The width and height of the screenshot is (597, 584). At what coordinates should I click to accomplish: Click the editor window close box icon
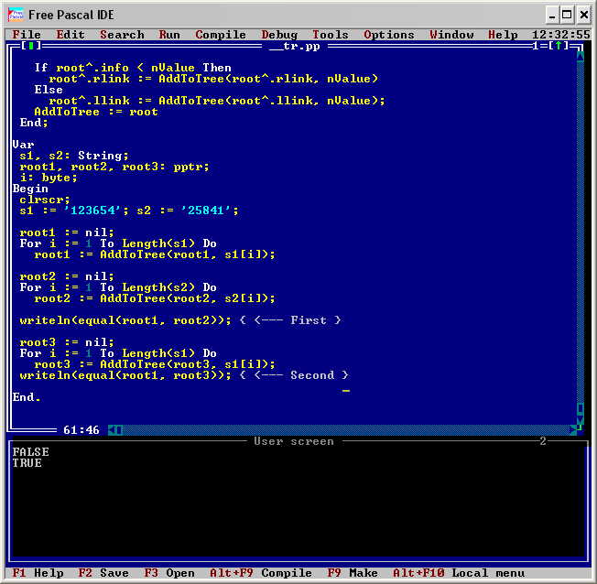(x=31, y=46)
